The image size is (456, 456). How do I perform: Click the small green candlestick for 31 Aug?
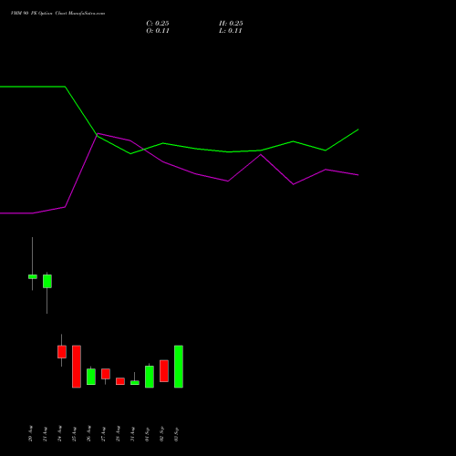[x=135, y=383]
